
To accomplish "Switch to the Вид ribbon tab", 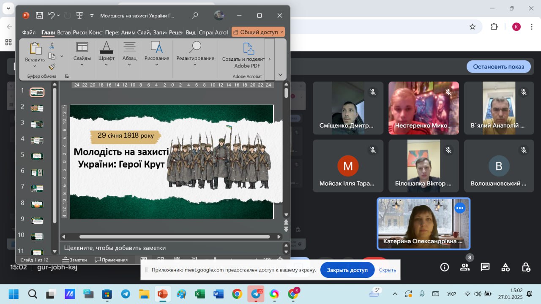I will 191,32.
